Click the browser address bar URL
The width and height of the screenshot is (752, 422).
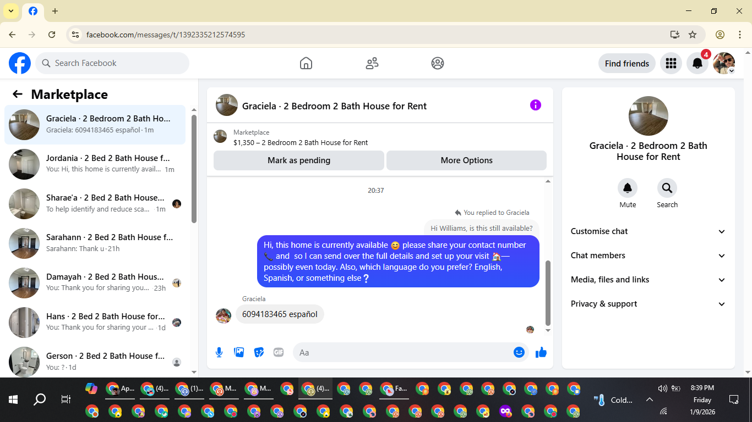166,35
